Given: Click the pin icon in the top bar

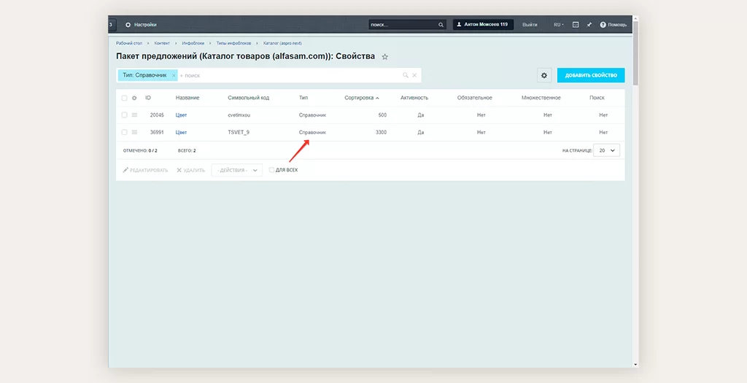Looking at the screenshot, I should pos(589,25).
